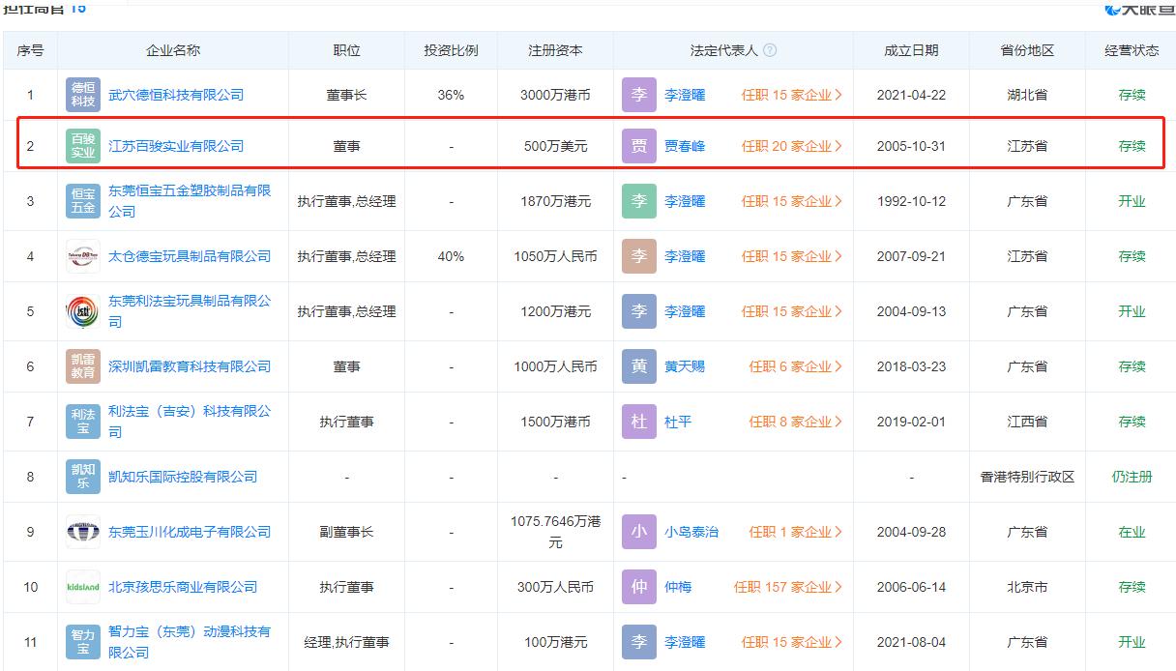Click the 恒宝五金 company logo icon

click(83, 201)
